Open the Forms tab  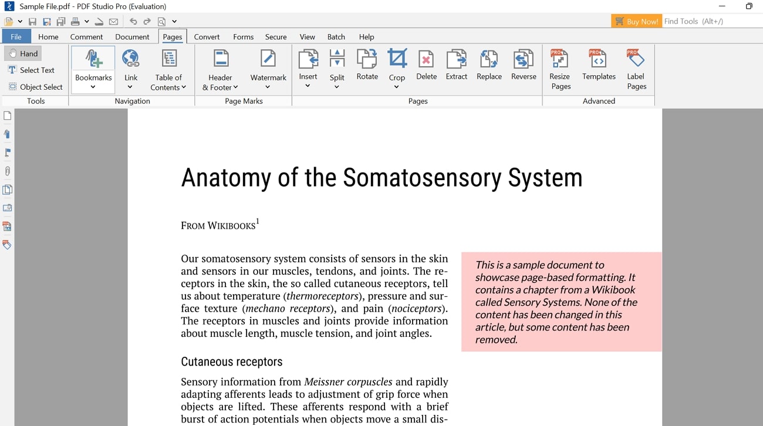(x=243, y=36)
